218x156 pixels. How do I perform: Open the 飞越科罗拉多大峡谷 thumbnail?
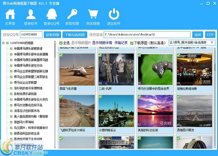[x=77, y=111]
